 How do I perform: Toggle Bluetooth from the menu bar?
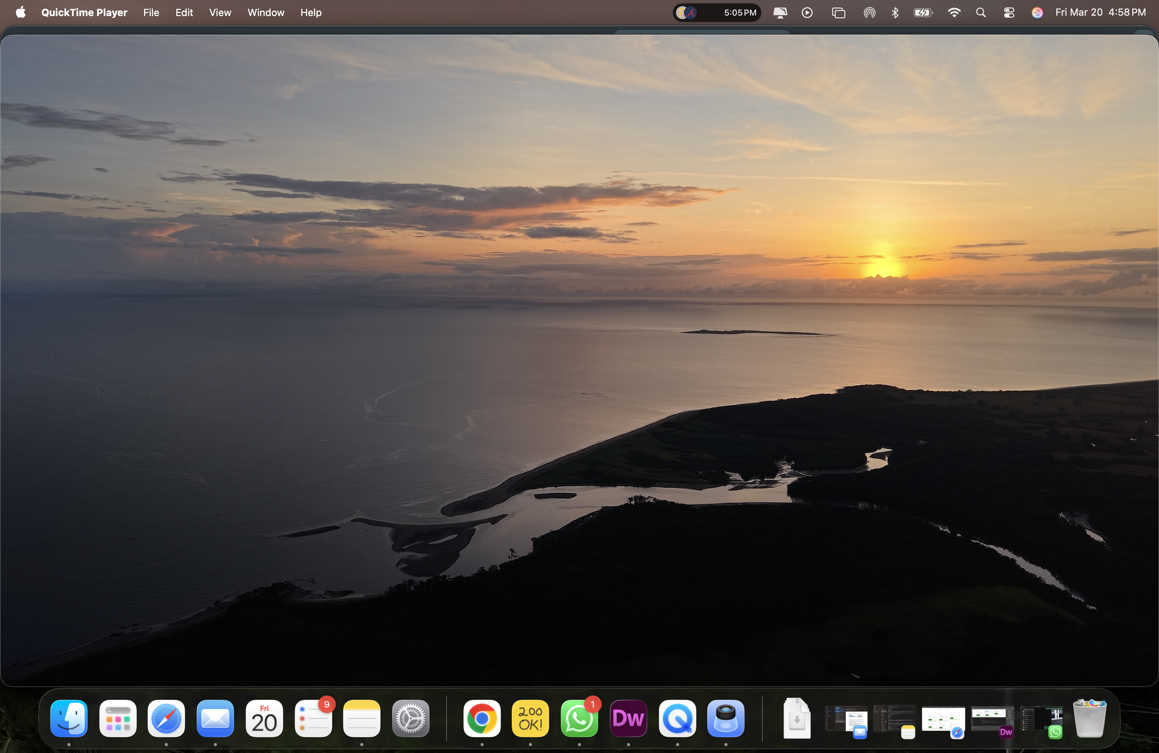point(895,12)
